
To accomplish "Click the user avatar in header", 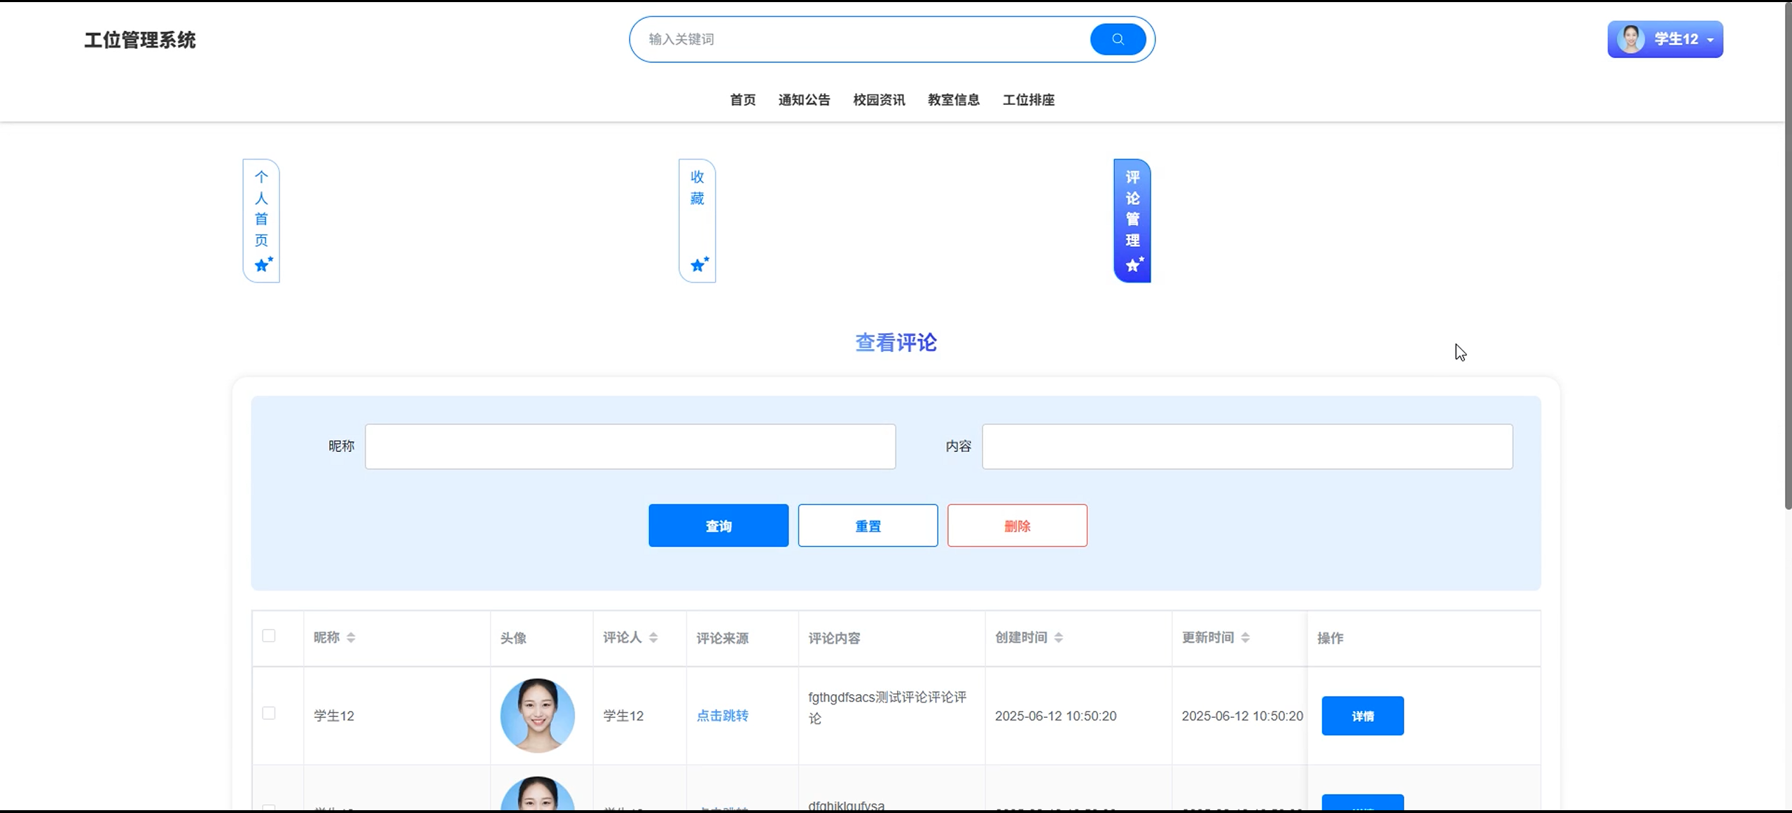I will tap(1630, 39).
